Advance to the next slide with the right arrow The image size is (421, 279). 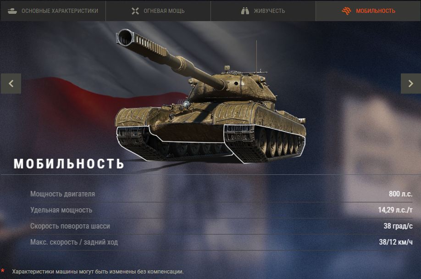[411, 84]
